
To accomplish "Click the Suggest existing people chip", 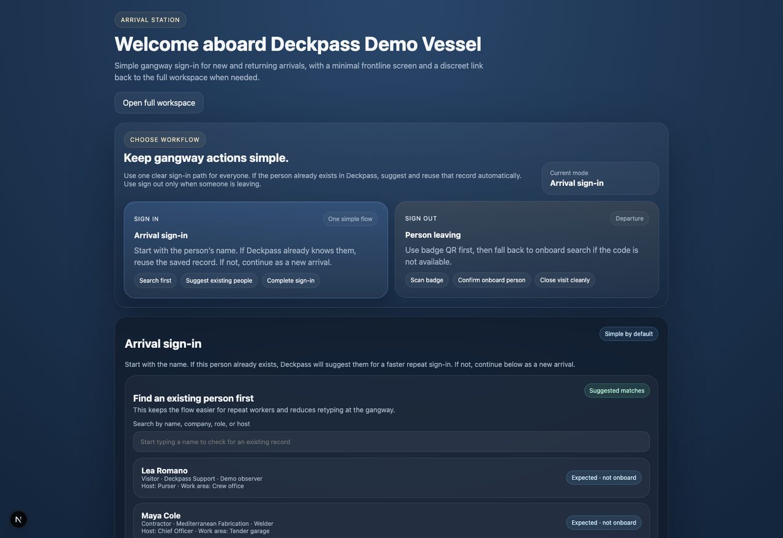I will [219, 281].
